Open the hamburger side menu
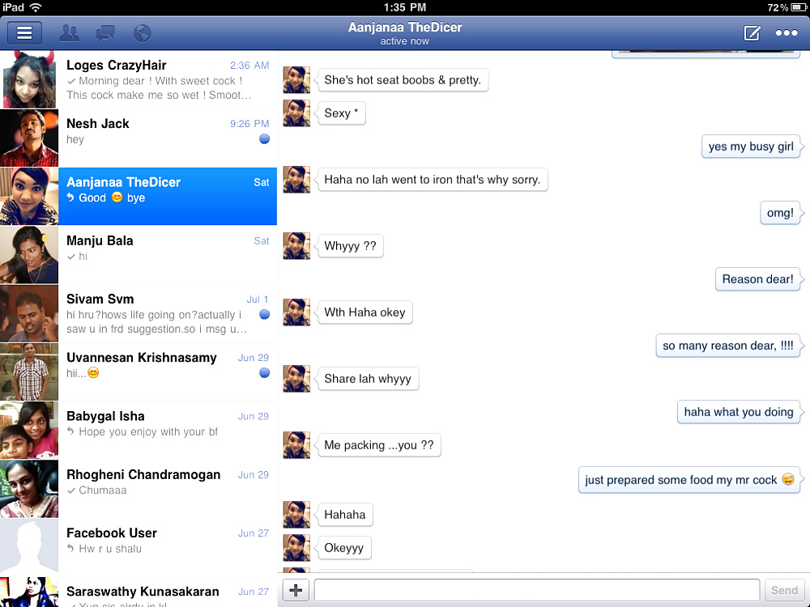The height and width of the screenshot is (607, 810). pyautogui.click(x=24, y=33)
